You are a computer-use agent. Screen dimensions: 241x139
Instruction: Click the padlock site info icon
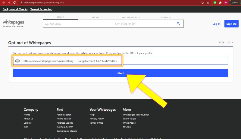coord(21,2)
